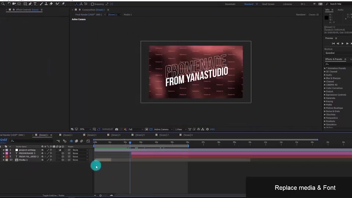Screen dimensions: 352x198
Task: Click the Draft 3D icon in timeline
Action: 65,141
